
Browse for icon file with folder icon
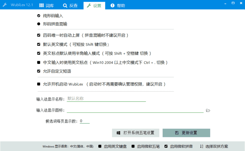click(208, 110)
